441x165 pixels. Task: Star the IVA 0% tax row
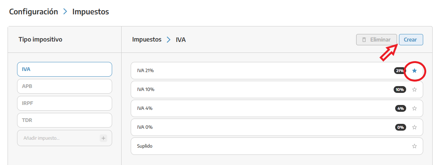tap(414, 127)
